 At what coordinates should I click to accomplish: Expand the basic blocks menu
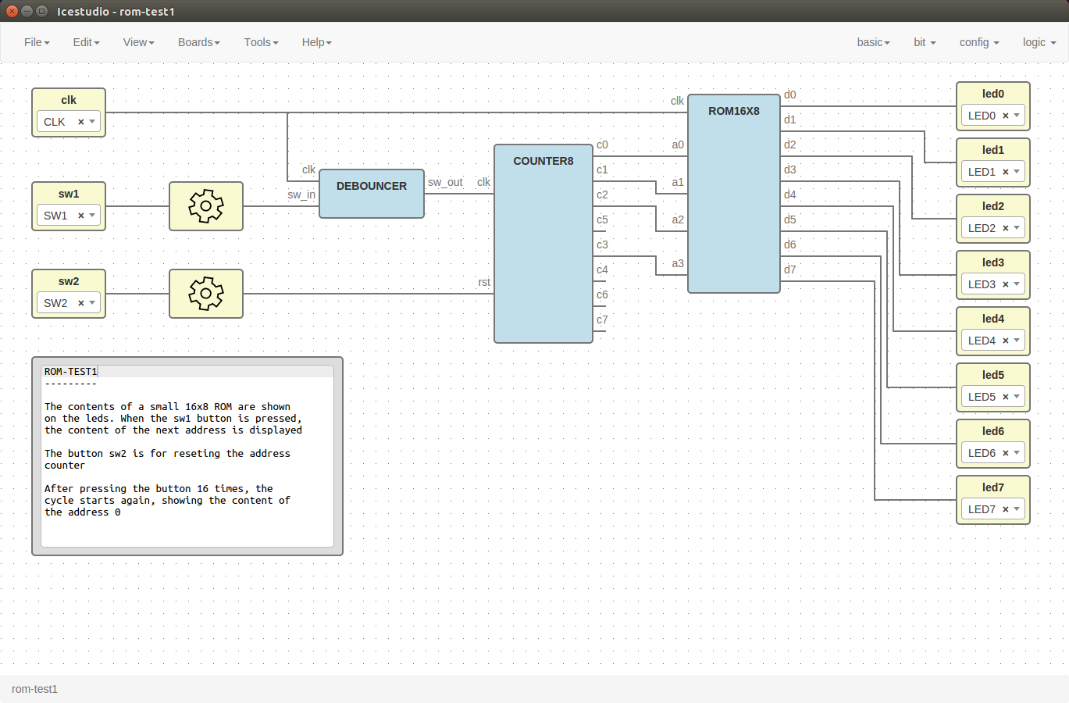(x=873, y=42)
